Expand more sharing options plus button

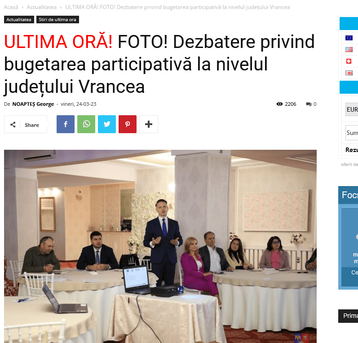pyautogui.click(x=149, y=124)
